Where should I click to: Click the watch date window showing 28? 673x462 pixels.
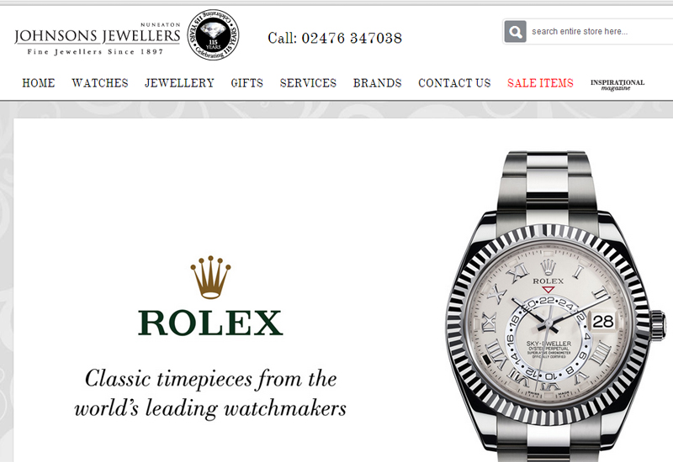pos(603,321)
